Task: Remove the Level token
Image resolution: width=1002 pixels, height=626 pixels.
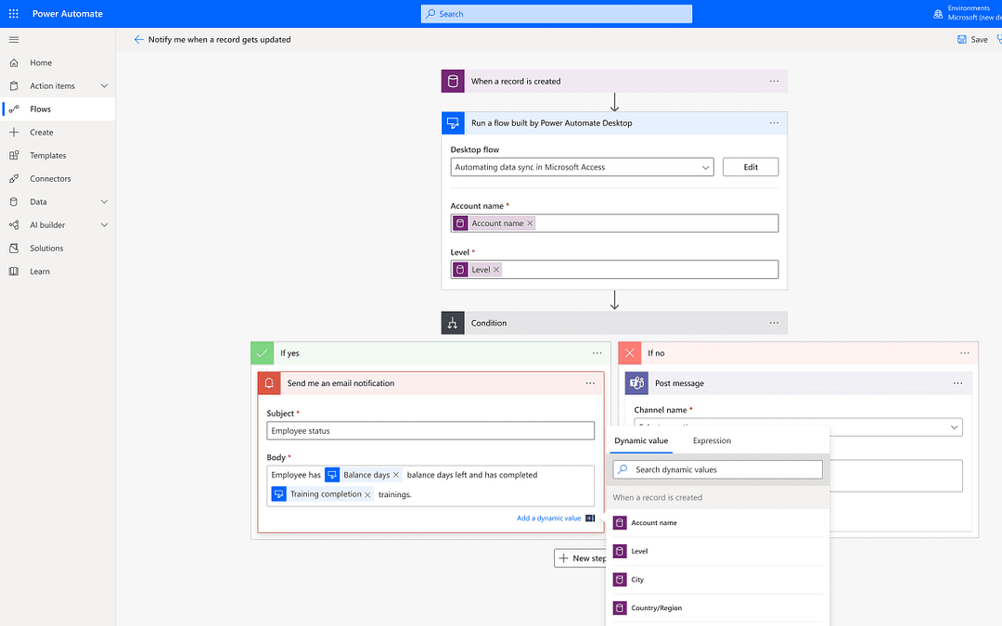Action: 495,270
